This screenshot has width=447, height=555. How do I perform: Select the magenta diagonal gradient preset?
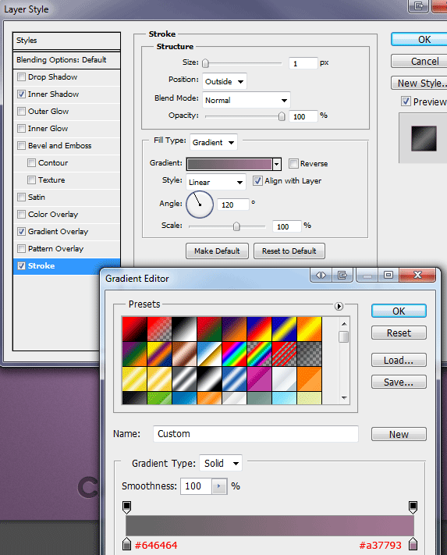click(x=259, y=379)
